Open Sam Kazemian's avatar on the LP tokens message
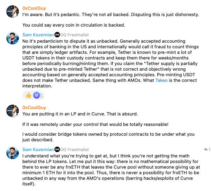Image resolution: width=211 pixels, height=191 pixels. (x=13, y=153)
